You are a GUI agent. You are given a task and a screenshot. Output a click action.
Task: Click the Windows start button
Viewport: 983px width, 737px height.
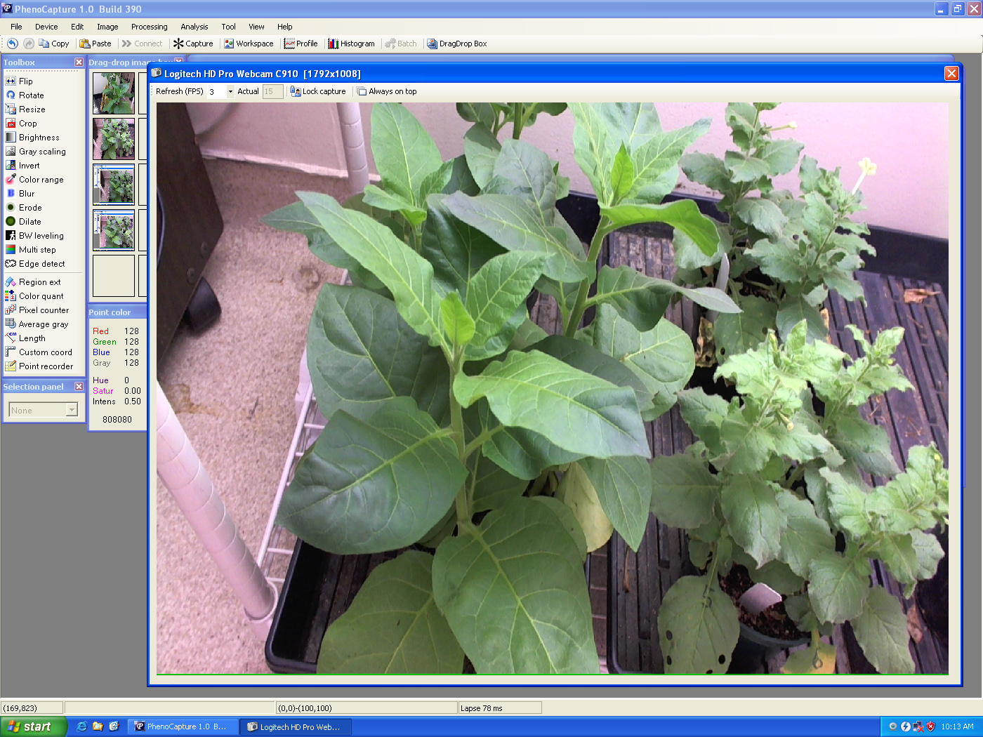point(33,726)
